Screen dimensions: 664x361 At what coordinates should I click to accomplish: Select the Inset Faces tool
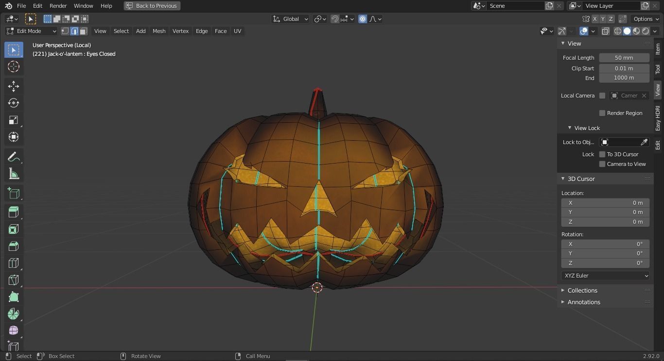point(14,229)
